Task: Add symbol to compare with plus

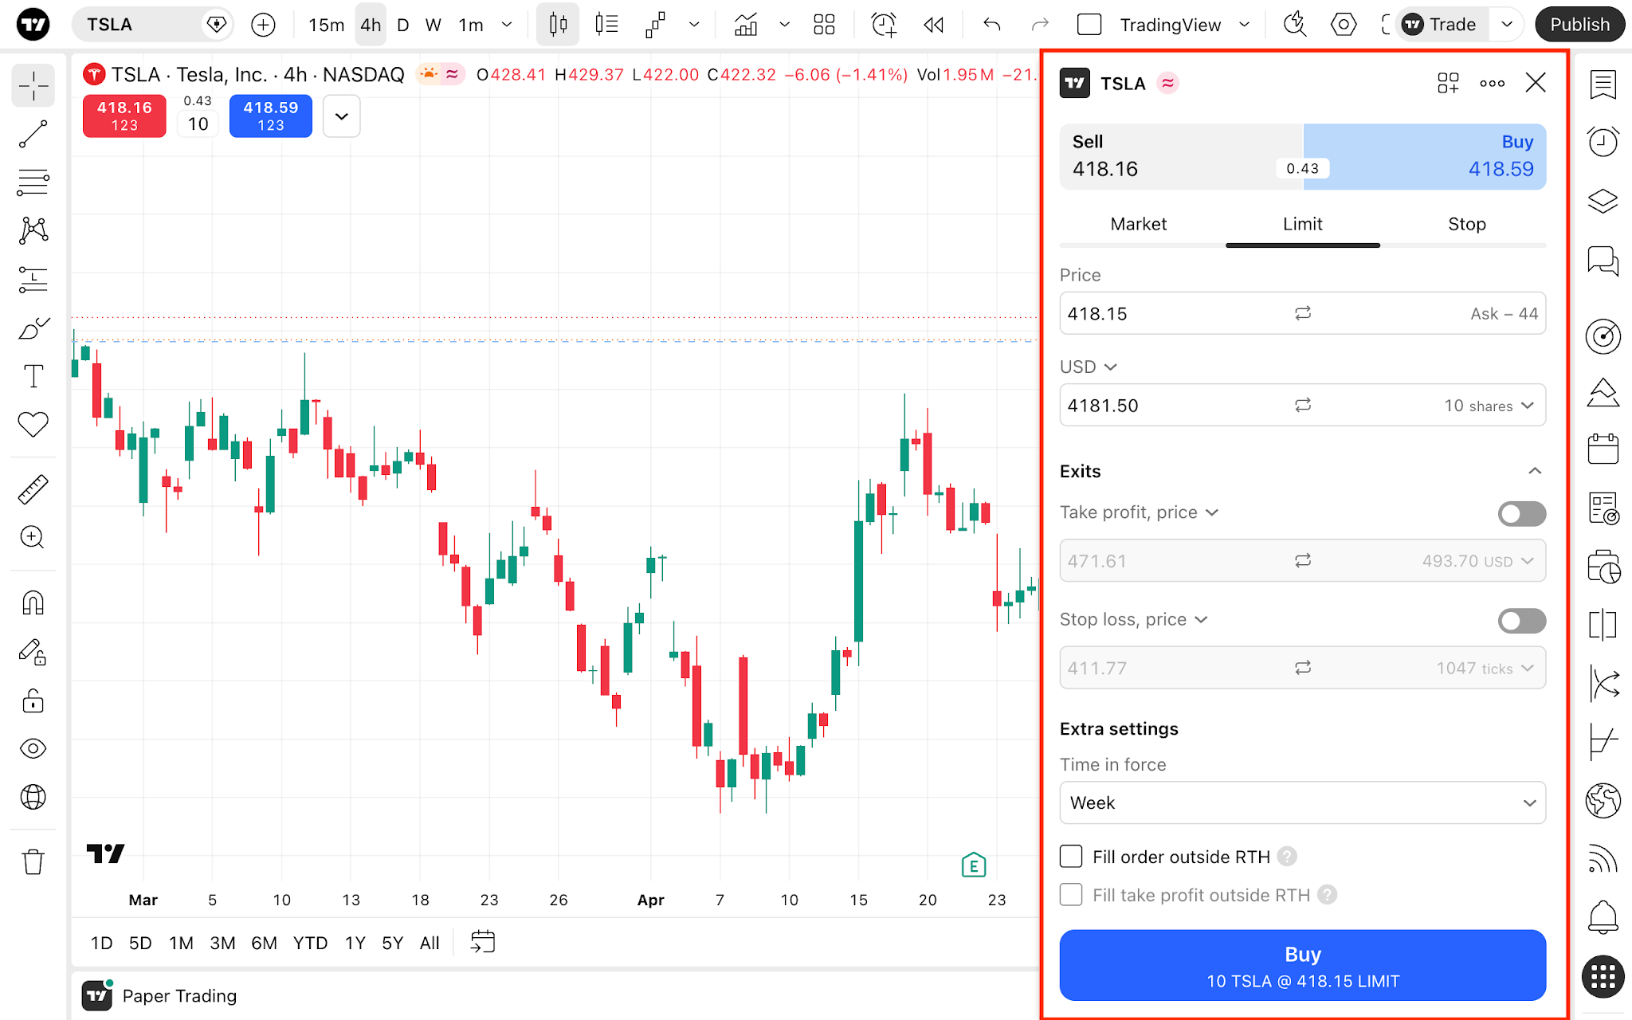Action: [x=263, y=25]
